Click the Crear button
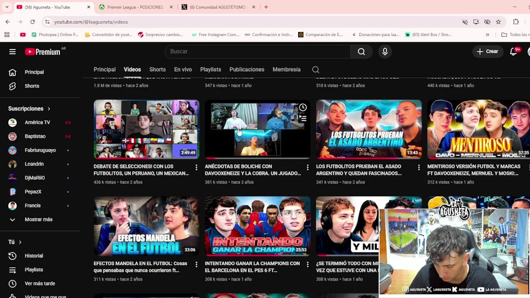This screenshot has width=530, height=298. coord(487,51)
